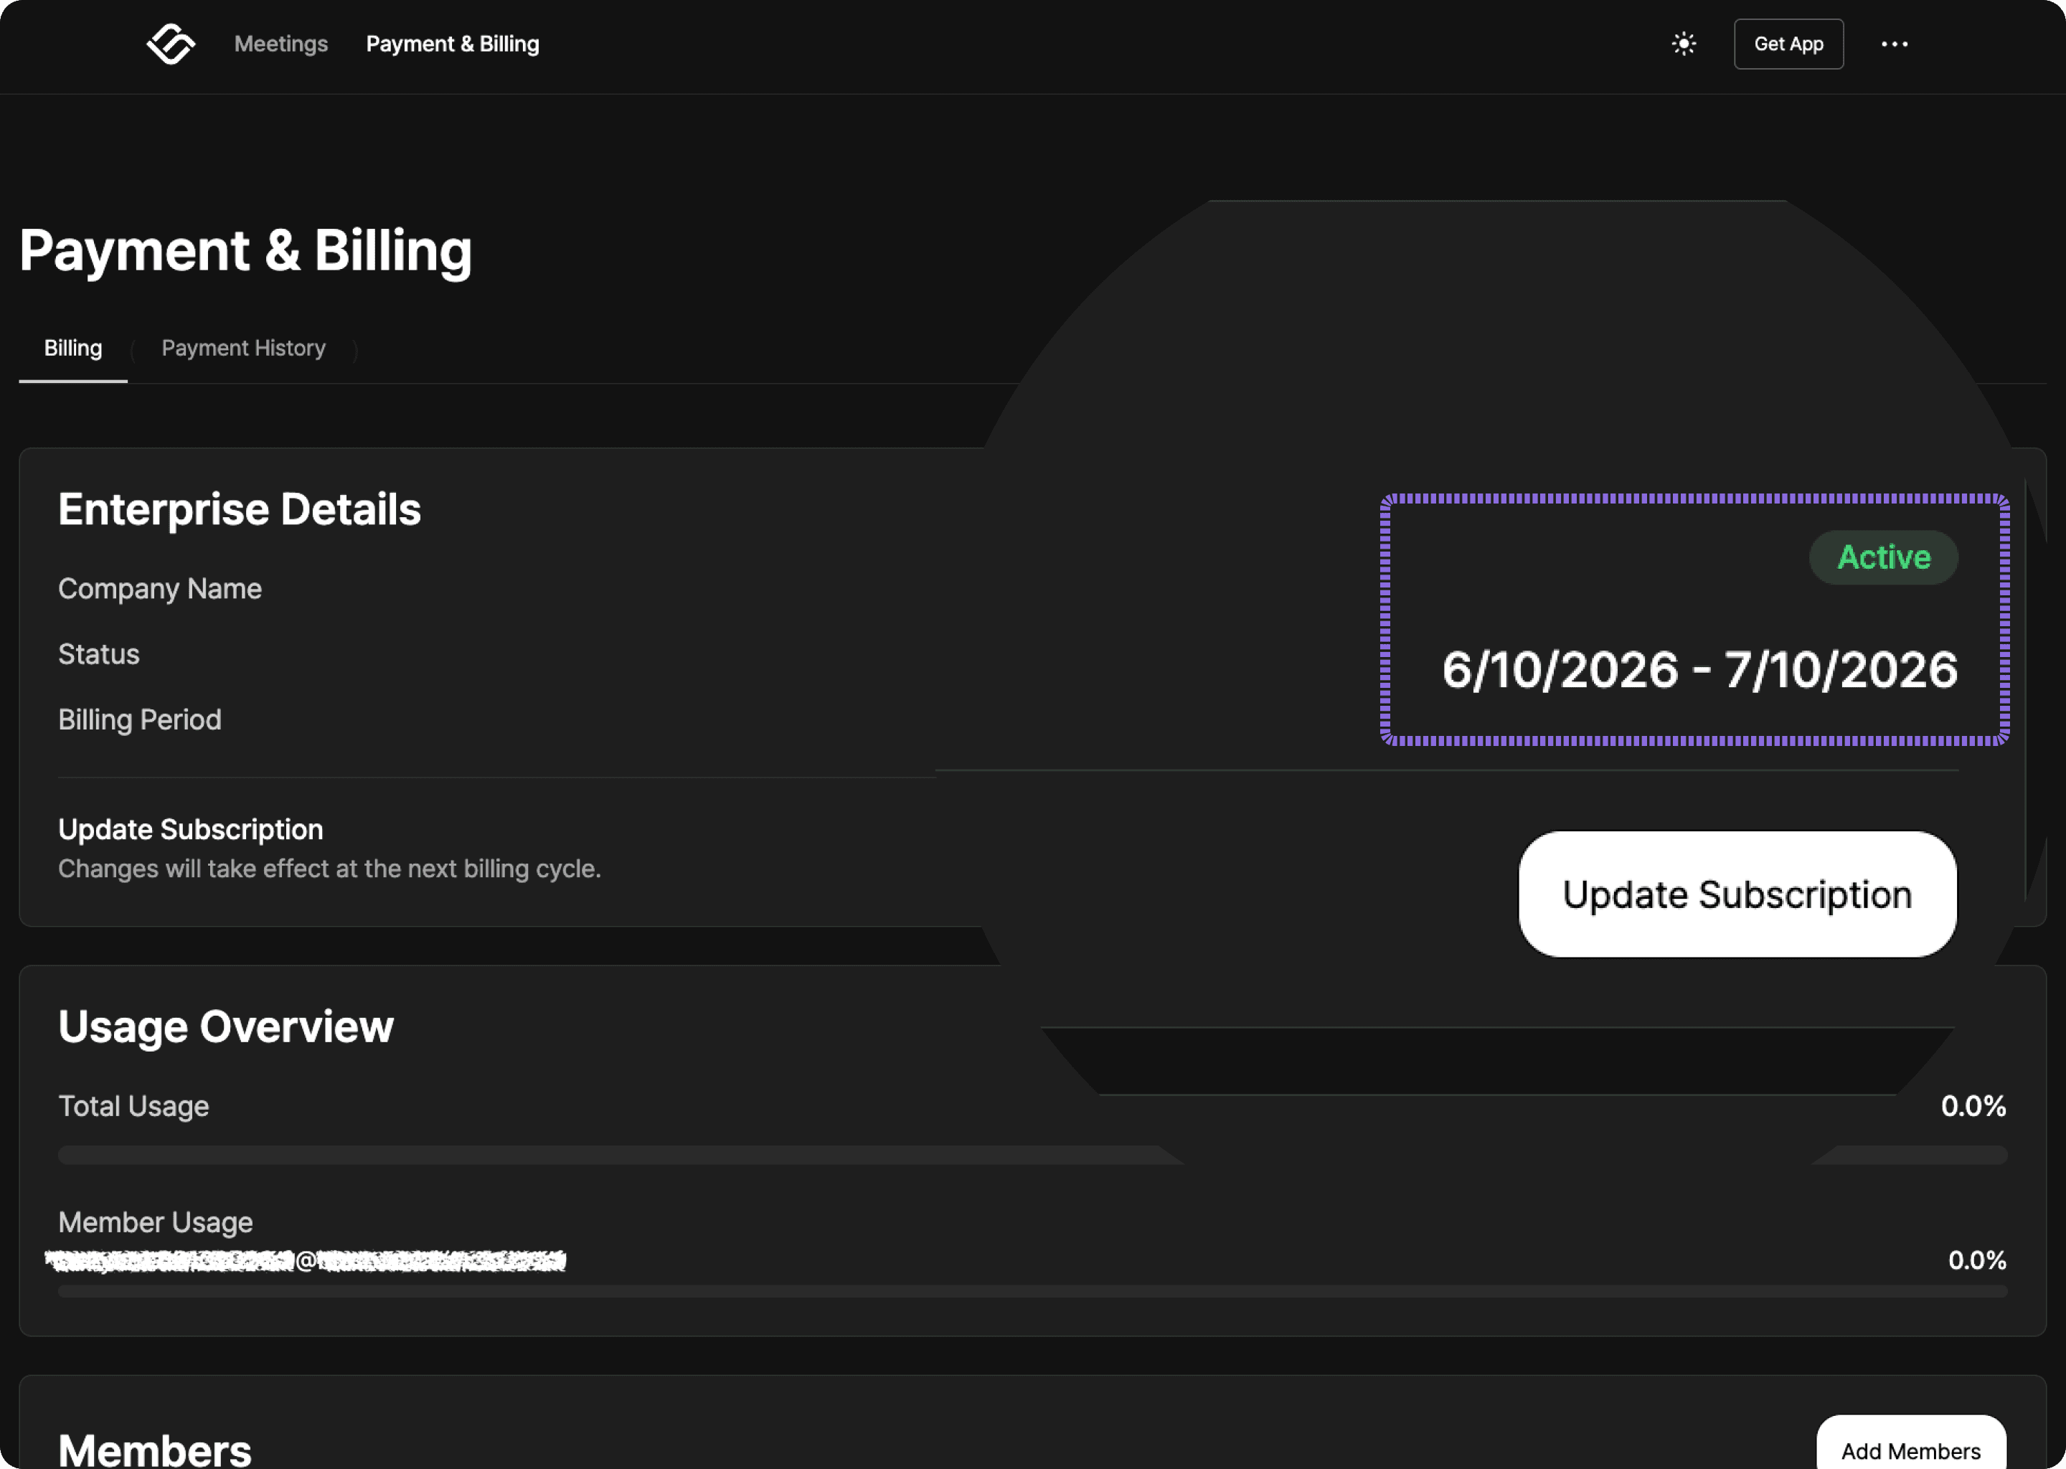Click the Enterprise Details heading
Image resolution: width=2066 pixels, height=1469 pixels.
(x=240, y=509)
